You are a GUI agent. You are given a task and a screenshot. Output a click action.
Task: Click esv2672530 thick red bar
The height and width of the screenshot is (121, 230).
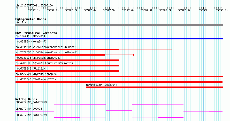pos(60,55)
